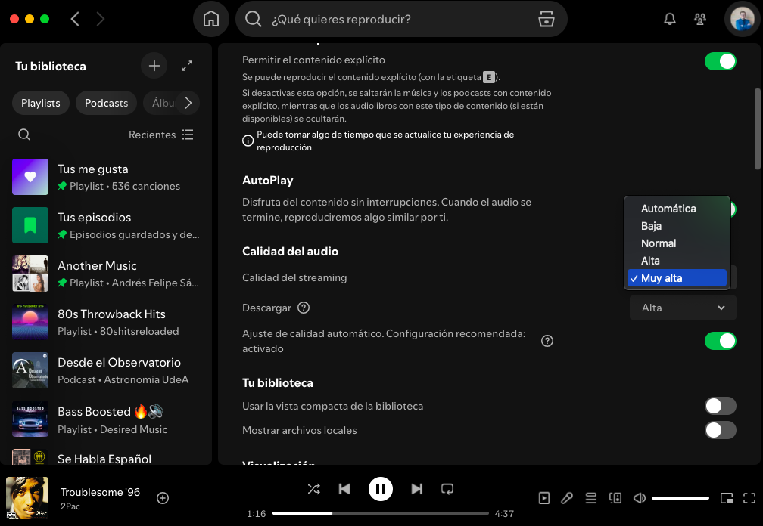Show lyrics with microphone icon

pyautogui.click(x=567, y=498)
